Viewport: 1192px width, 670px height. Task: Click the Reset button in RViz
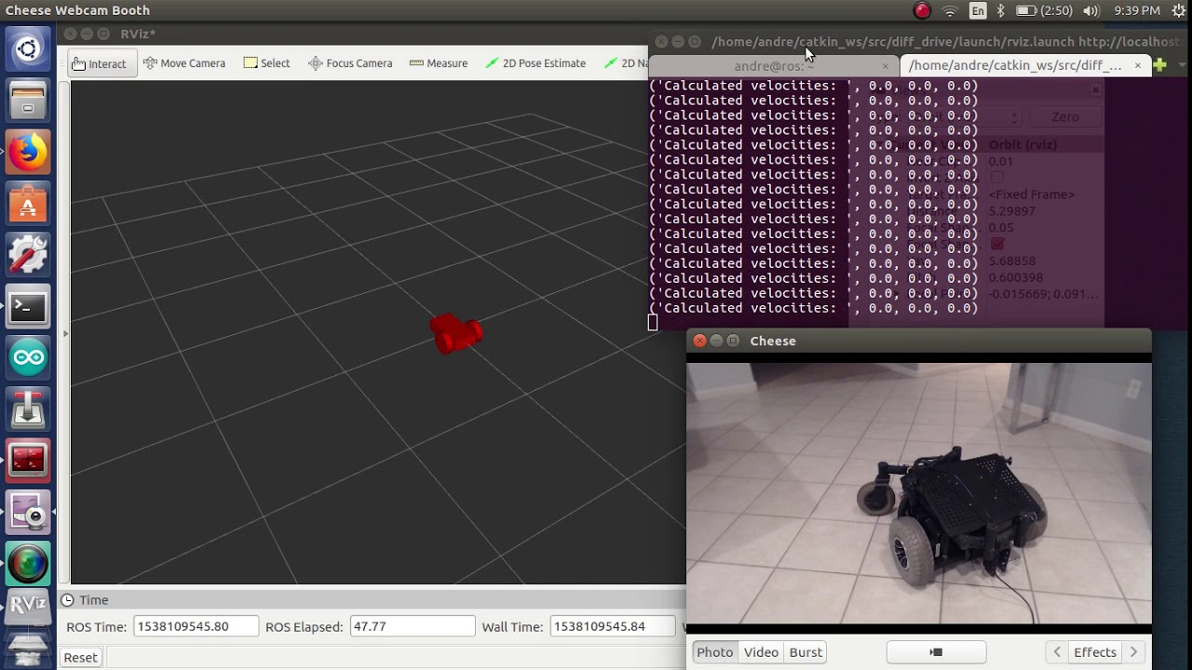pyautogui.click(x=80, y=657)
